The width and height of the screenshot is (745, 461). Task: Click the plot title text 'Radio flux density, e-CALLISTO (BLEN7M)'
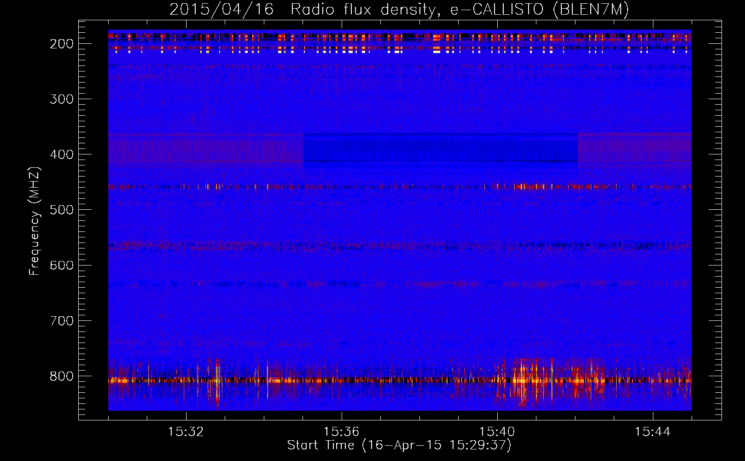[460, 10]
